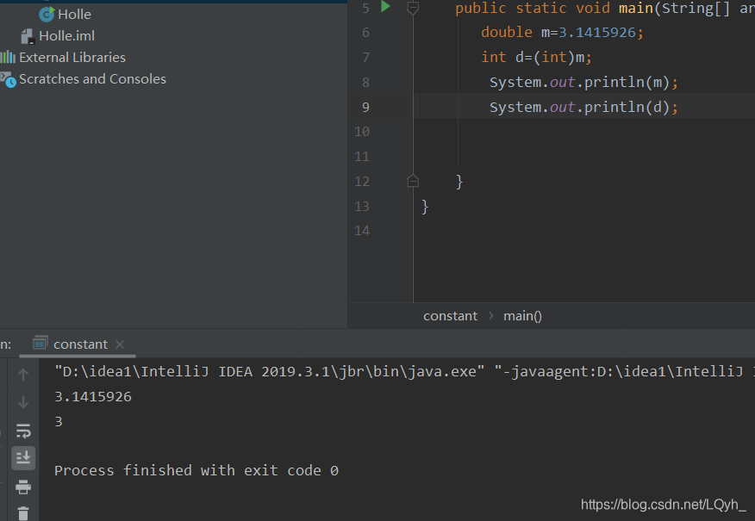This screenshot has width=755, height=521.
Task: Click 'int d=(int)m;' code line
Action: click(x=536, y=57)
